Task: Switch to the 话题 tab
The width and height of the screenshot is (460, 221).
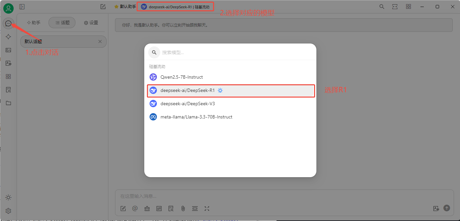Action: [62, 23]
